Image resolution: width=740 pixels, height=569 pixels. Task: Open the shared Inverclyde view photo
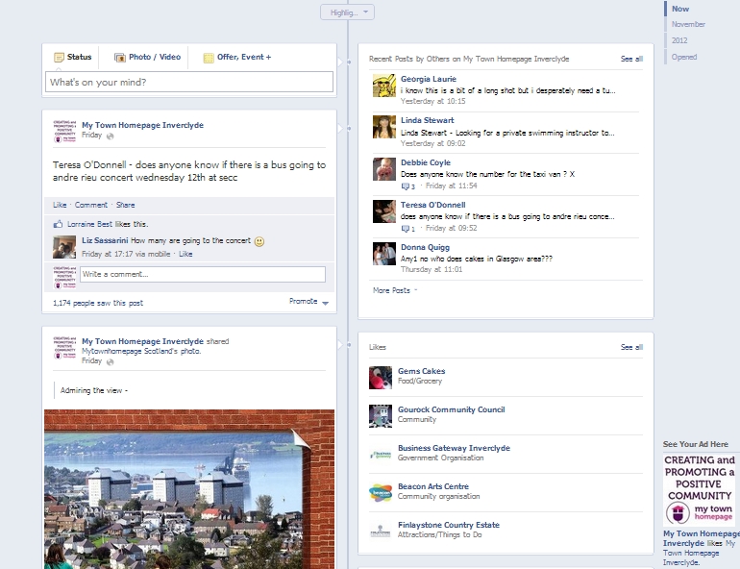[x=189, y=489]
